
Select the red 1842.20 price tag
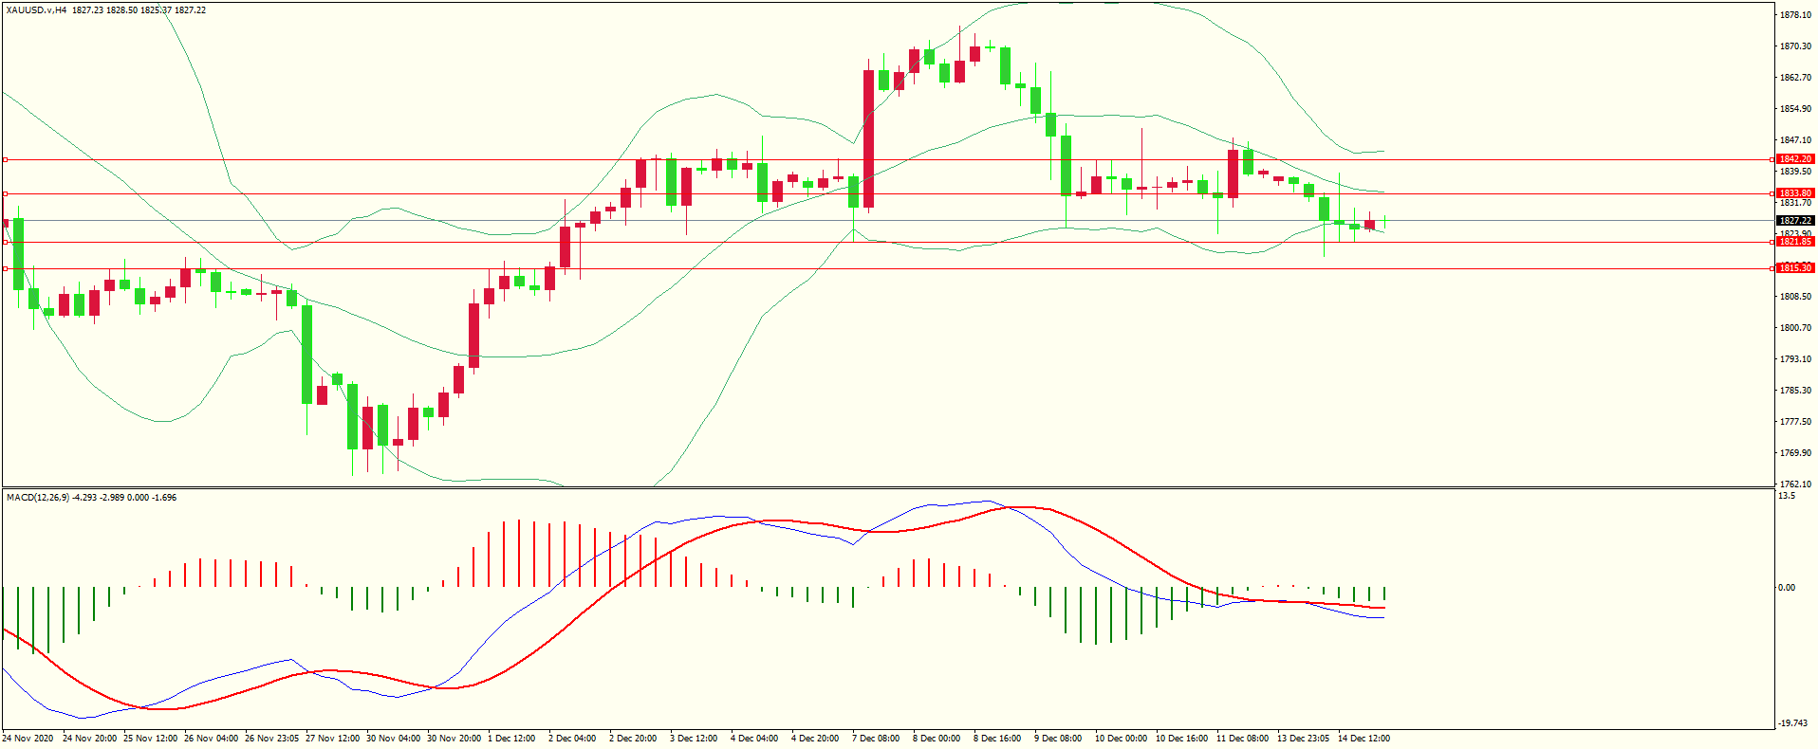tap(1795, 159)
